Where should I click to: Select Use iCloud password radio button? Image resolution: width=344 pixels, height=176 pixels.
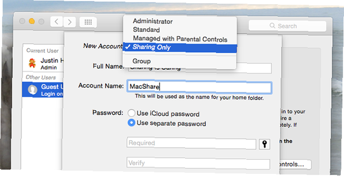coord(131,113)
